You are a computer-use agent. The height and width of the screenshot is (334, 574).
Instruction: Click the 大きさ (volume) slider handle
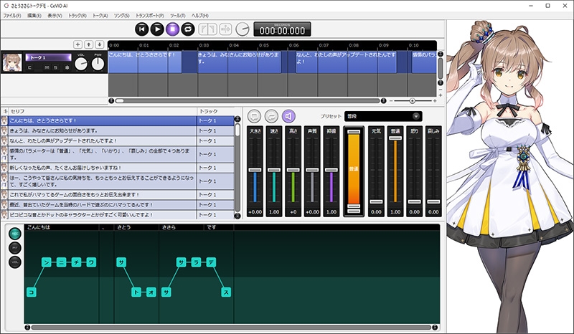[255, 170]
